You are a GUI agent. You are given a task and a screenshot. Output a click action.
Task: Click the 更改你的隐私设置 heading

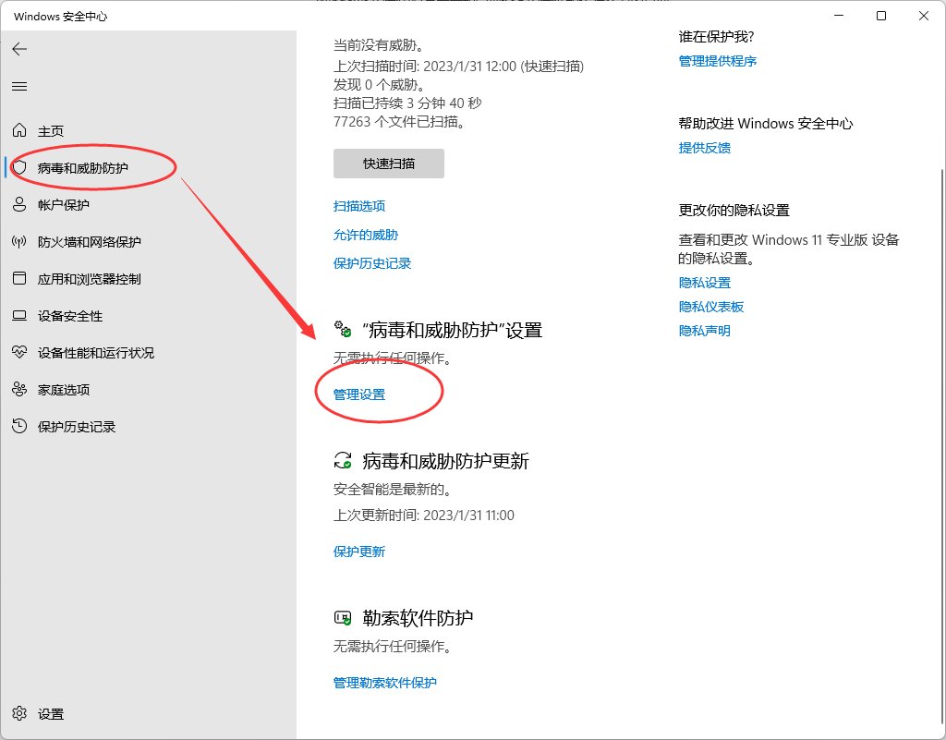(734, 211)
